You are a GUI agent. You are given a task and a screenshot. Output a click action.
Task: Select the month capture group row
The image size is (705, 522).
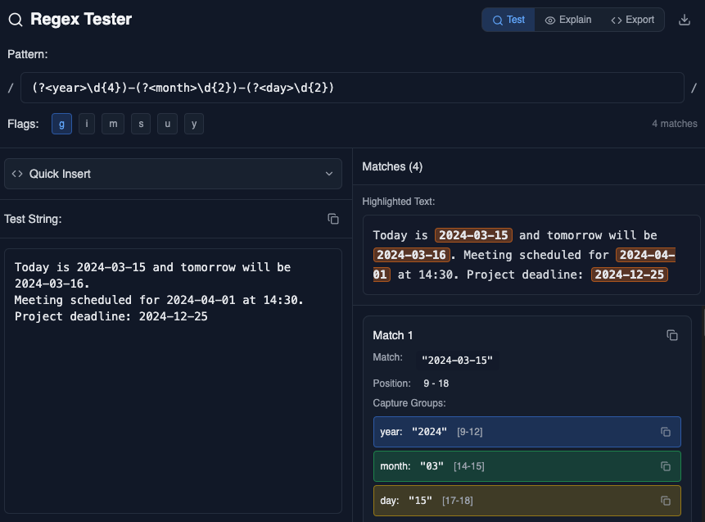pos(527,466)
